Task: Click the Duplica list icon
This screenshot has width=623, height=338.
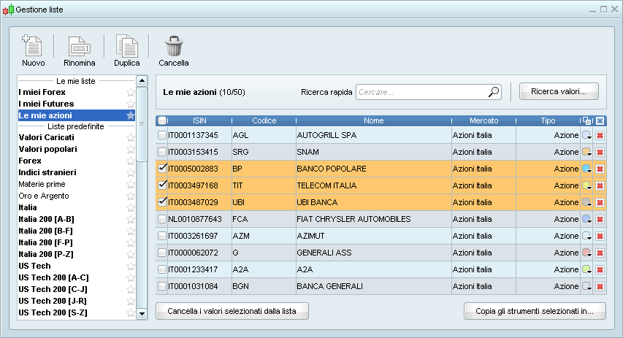Action: tap(126, 47)
